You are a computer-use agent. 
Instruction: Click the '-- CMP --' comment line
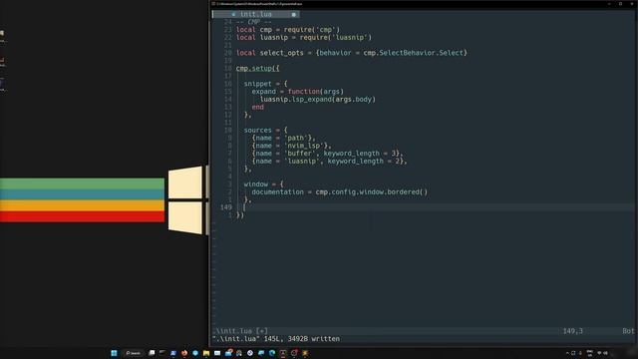tap(254, 22)
